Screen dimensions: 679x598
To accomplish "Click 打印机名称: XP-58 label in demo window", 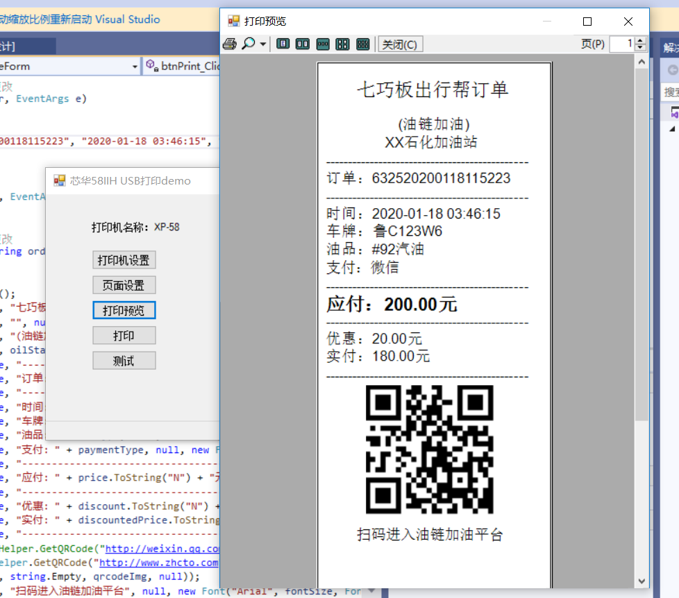I will click(135, 227).
